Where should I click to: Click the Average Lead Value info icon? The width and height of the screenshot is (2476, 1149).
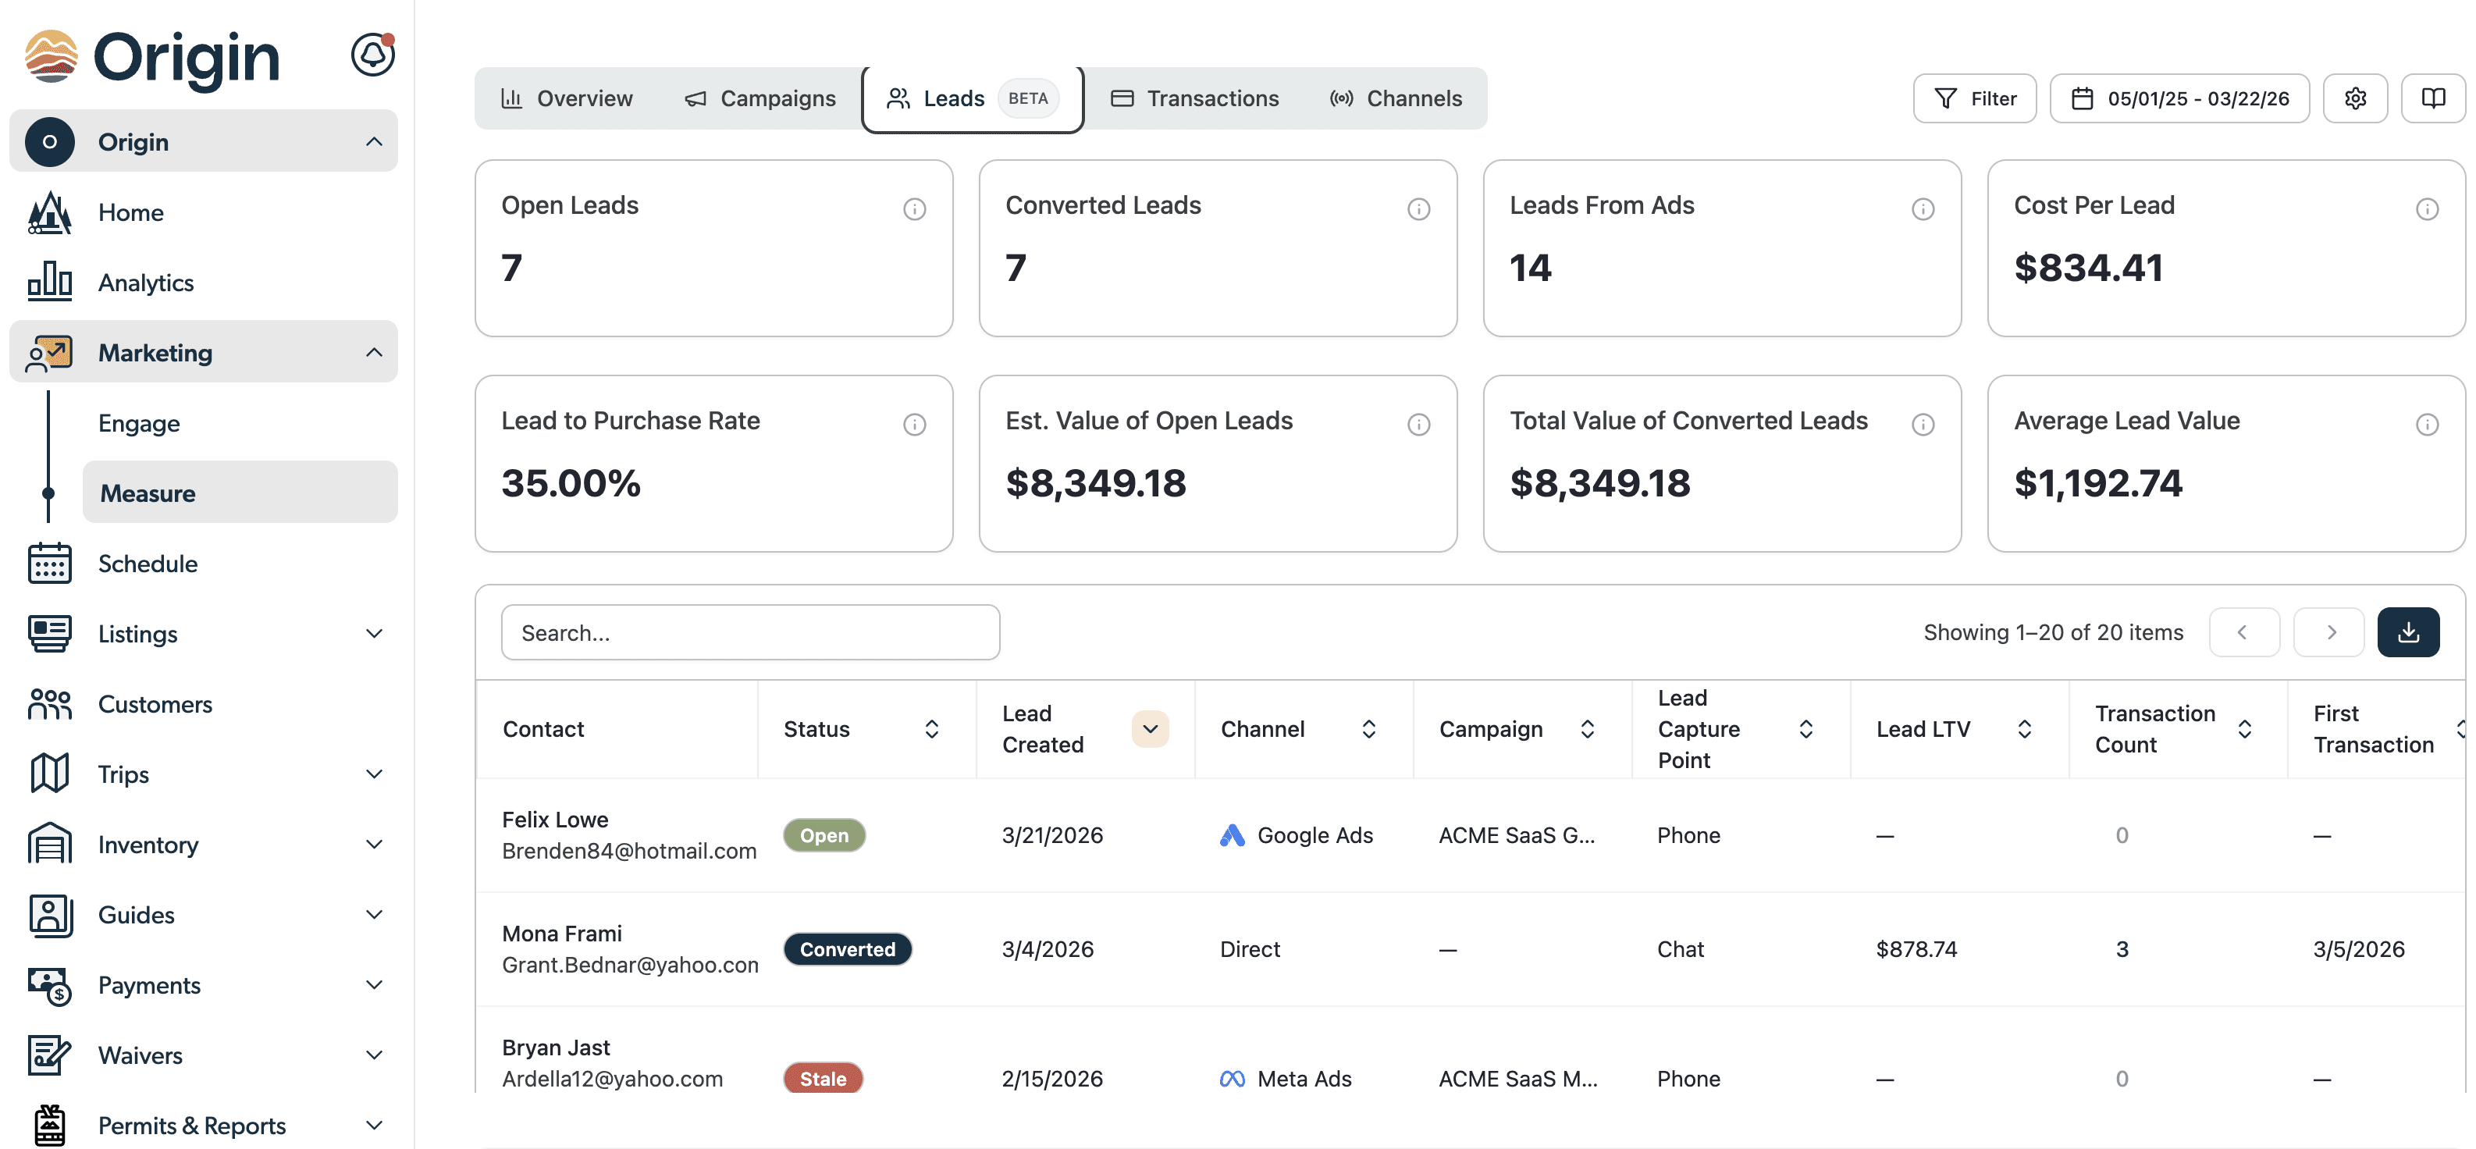click(x=2427, y=424)
